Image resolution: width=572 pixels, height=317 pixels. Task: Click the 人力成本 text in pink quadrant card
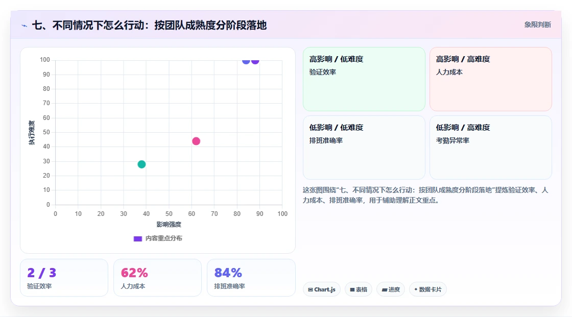pos(449,72)
